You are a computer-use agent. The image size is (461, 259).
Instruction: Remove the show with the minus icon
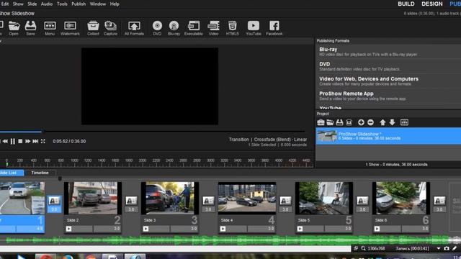coord(370,122)
